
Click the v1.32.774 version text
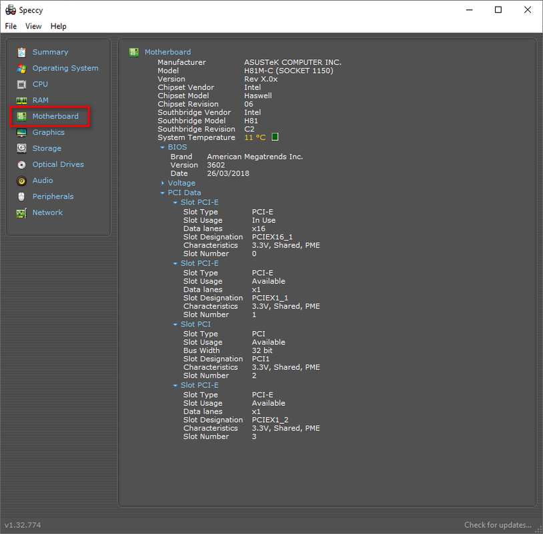point(23,525)
